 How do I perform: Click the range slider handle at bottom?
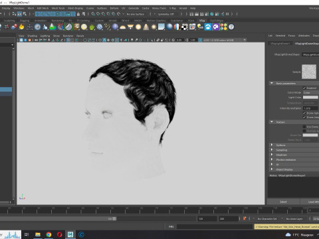pos(114,218)
